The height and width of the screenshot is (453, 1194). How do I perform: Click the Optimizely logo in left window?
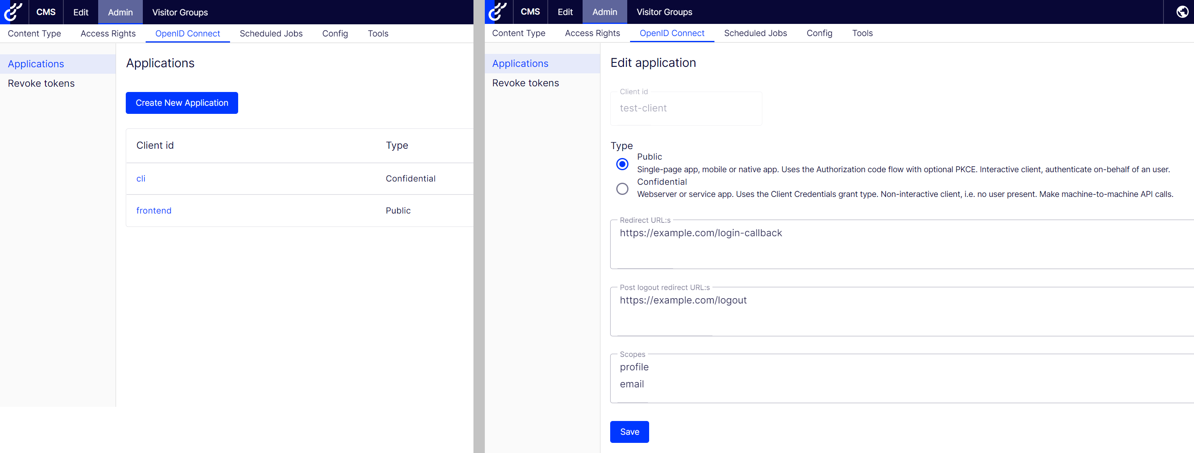pos(13,12)
